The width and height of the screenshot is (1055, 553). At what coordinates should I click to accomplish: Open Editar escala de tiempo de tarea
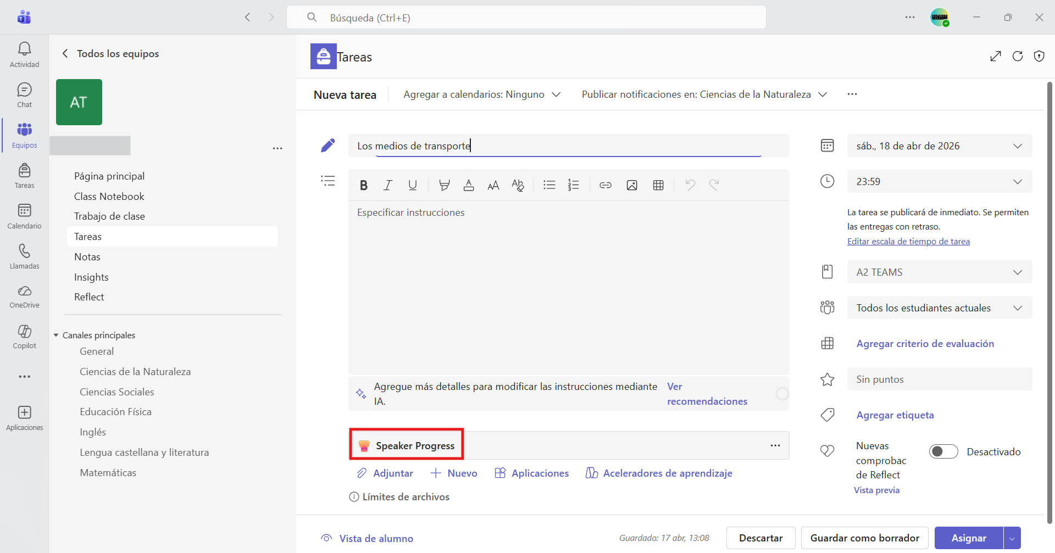coord(908,242)
